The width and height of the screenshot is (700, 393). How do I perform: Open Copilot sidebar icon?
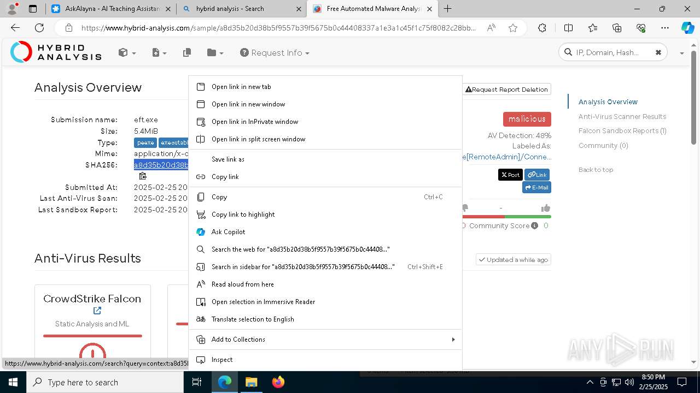click(687, 28)
